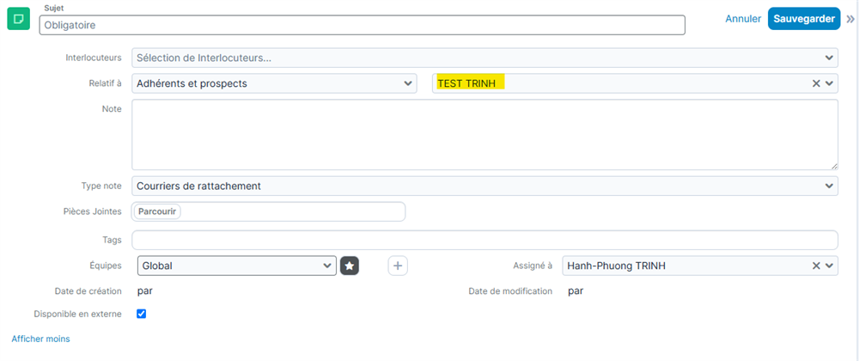Clear the TEST TRINH selection with X
The image size is (859, 361).
coord(816,83)
